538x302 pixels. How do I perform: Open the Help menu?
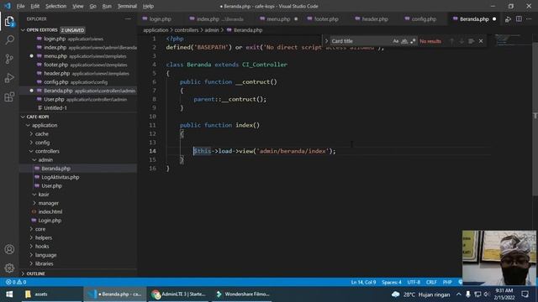(148, 6)
